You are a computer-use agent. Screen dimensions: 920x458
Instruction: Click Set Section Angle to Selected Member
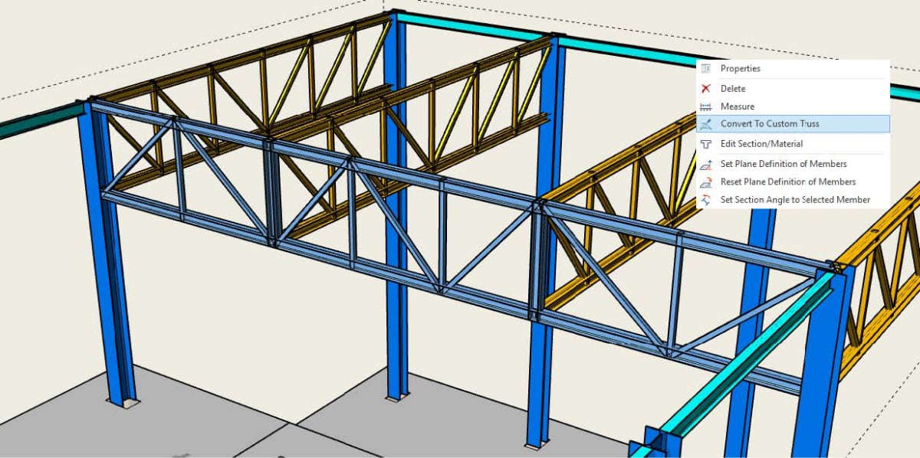point(793,200)
